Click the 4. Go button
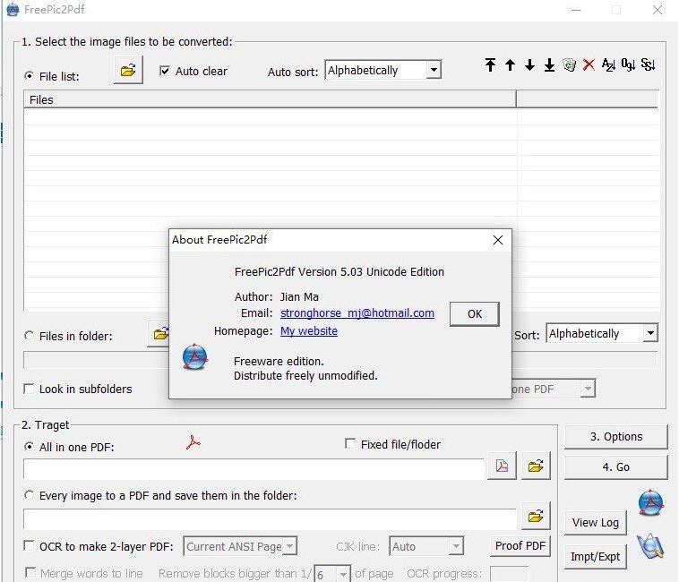 [x=616, y=467]
